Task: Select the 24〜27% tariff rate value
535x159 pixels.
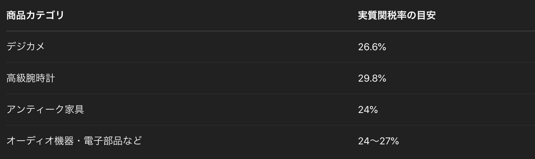Action: click(378, 141)
